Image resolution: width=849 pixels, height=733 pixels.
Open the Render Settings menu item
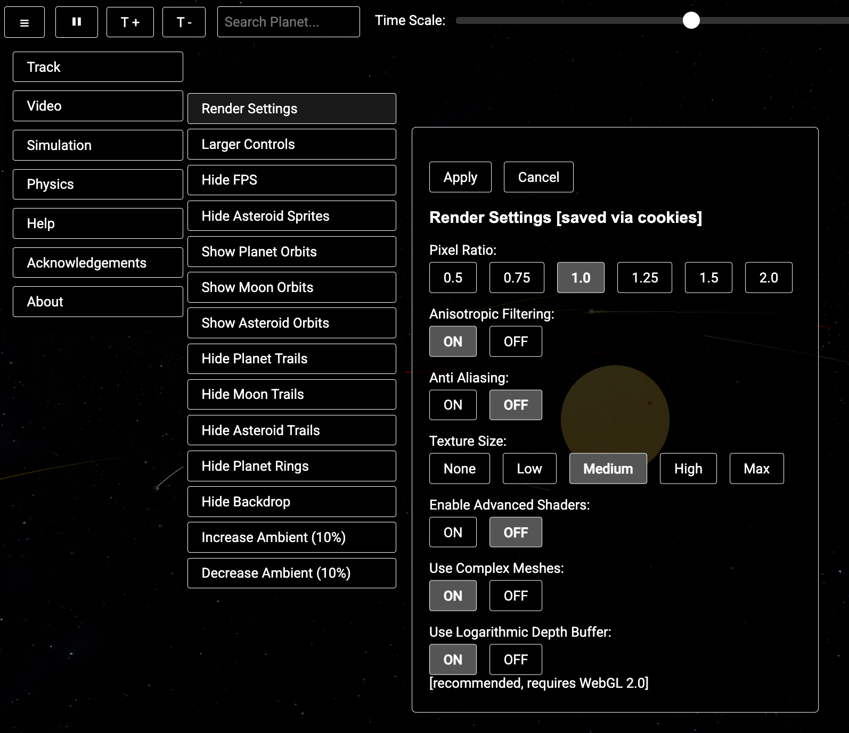(x=291, y=109)
